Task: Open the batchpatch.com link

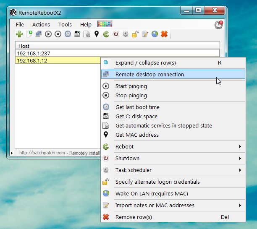Action: click(x=42, y=153)
